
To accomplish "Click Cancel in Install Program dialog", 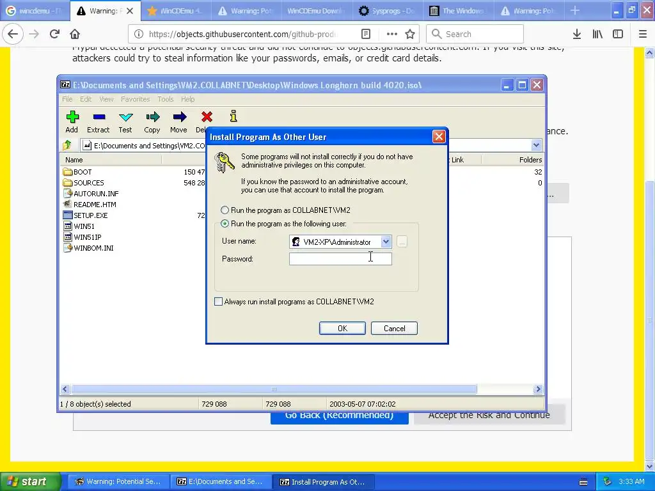I will [x=394, y=328].
